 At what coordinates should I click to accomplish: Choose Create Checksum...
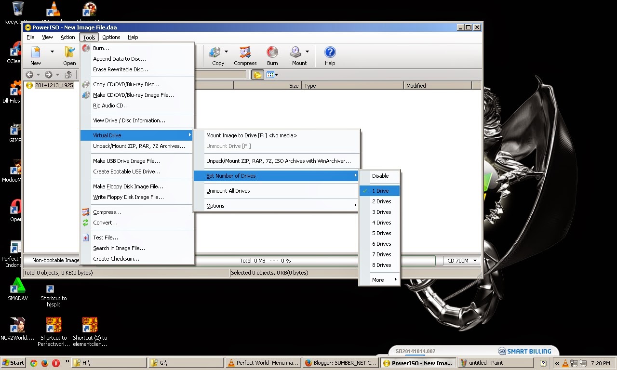[x=137, y=259]
